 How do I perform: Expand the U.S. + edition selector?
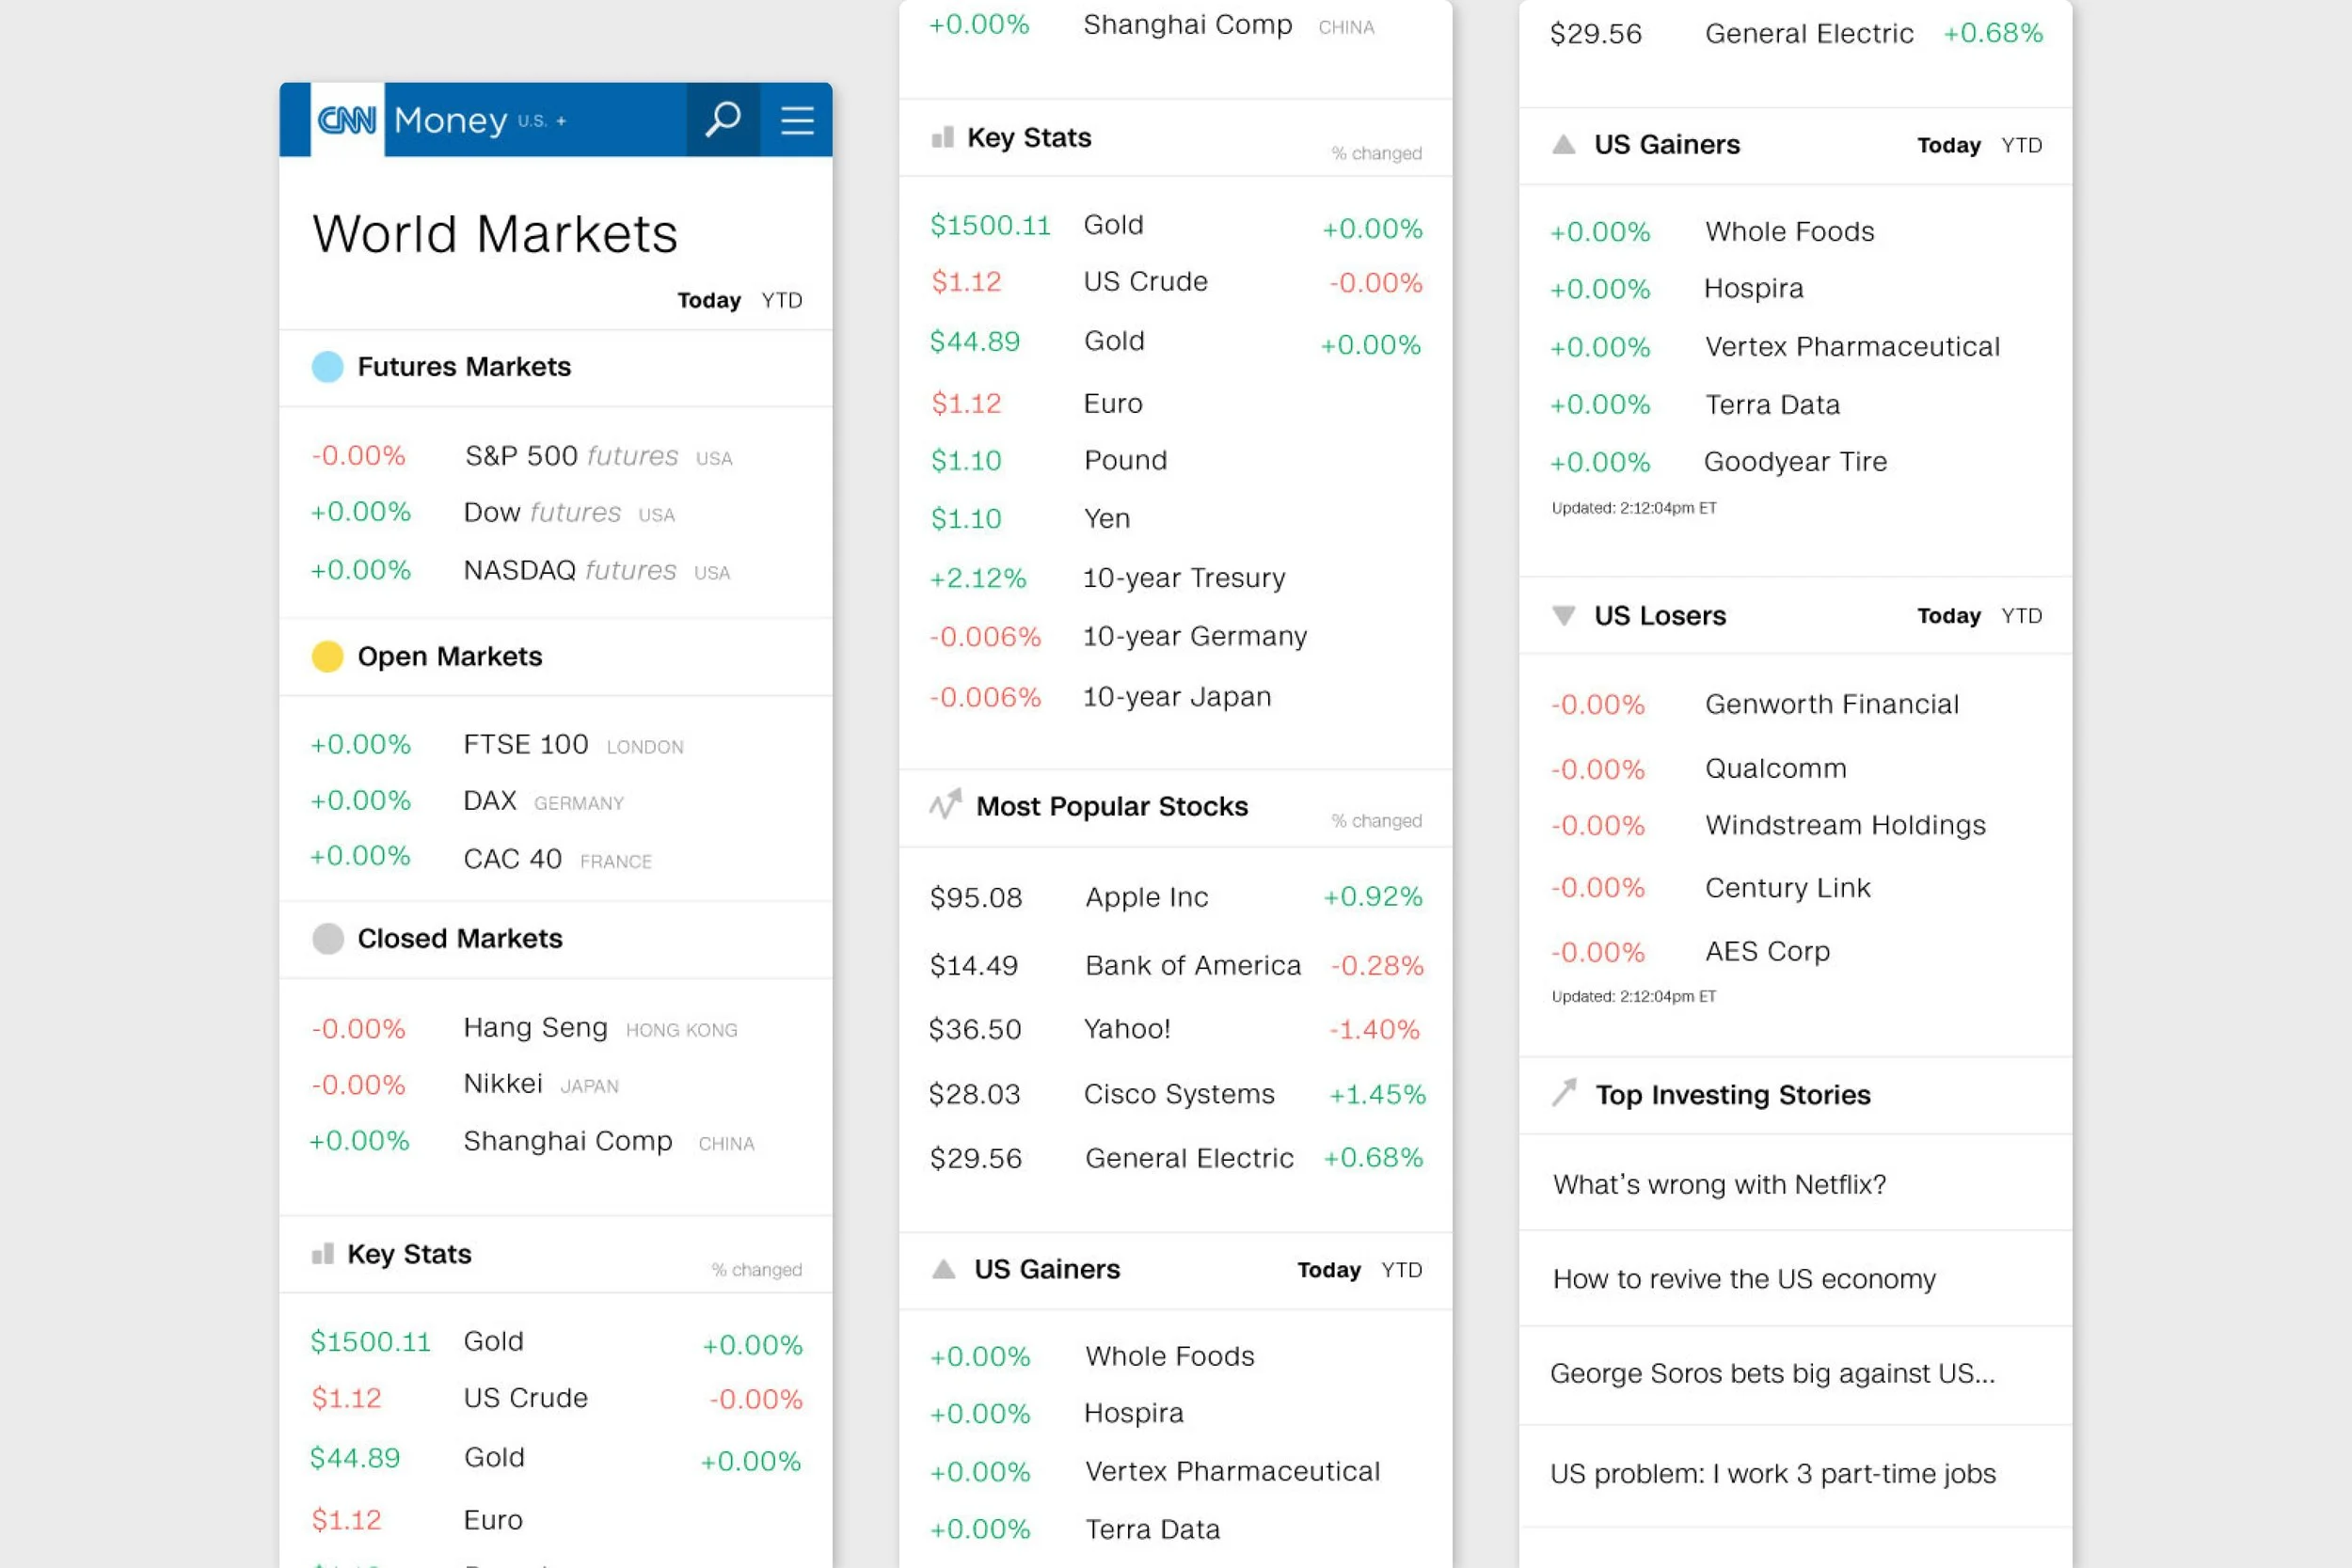(542, 121)
